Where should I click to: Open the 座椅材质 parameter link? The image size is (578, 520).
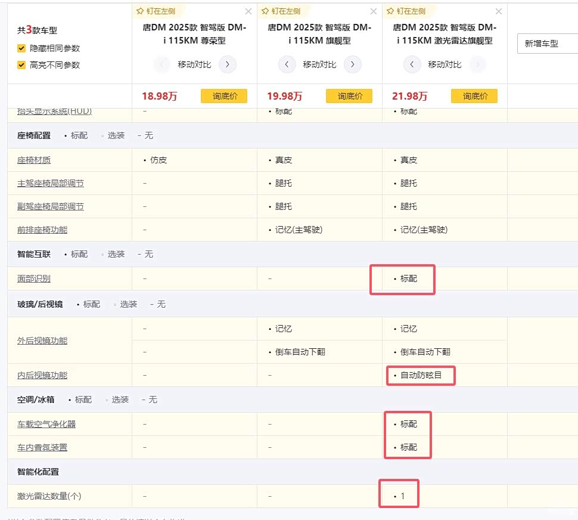point(34,160)
